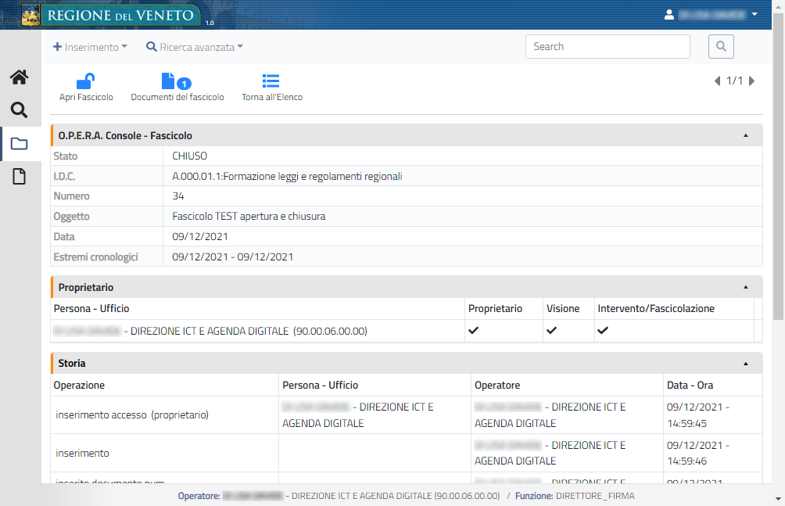Go to next record arrow
785x506 pixels.
click(751, 81)
